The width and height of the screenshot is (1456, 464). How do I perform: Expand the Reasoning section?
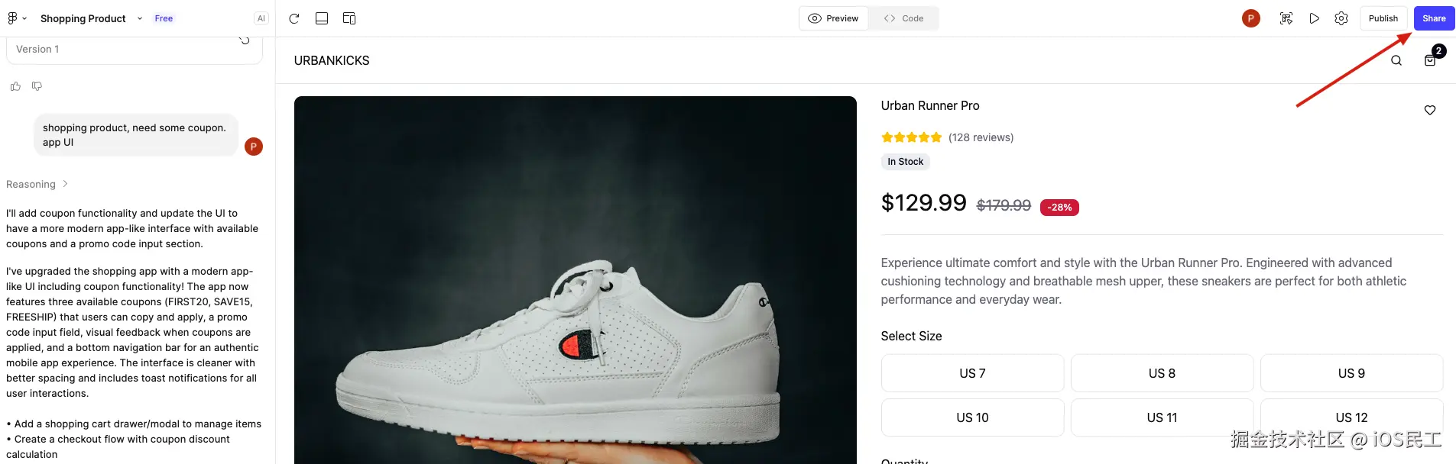(x=37, y=184)
